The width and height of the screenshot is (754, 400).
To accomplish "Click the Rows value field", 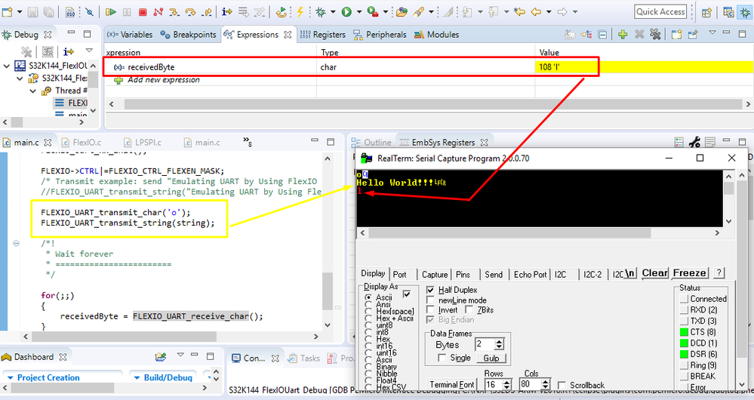I will [x=494, y=385].
